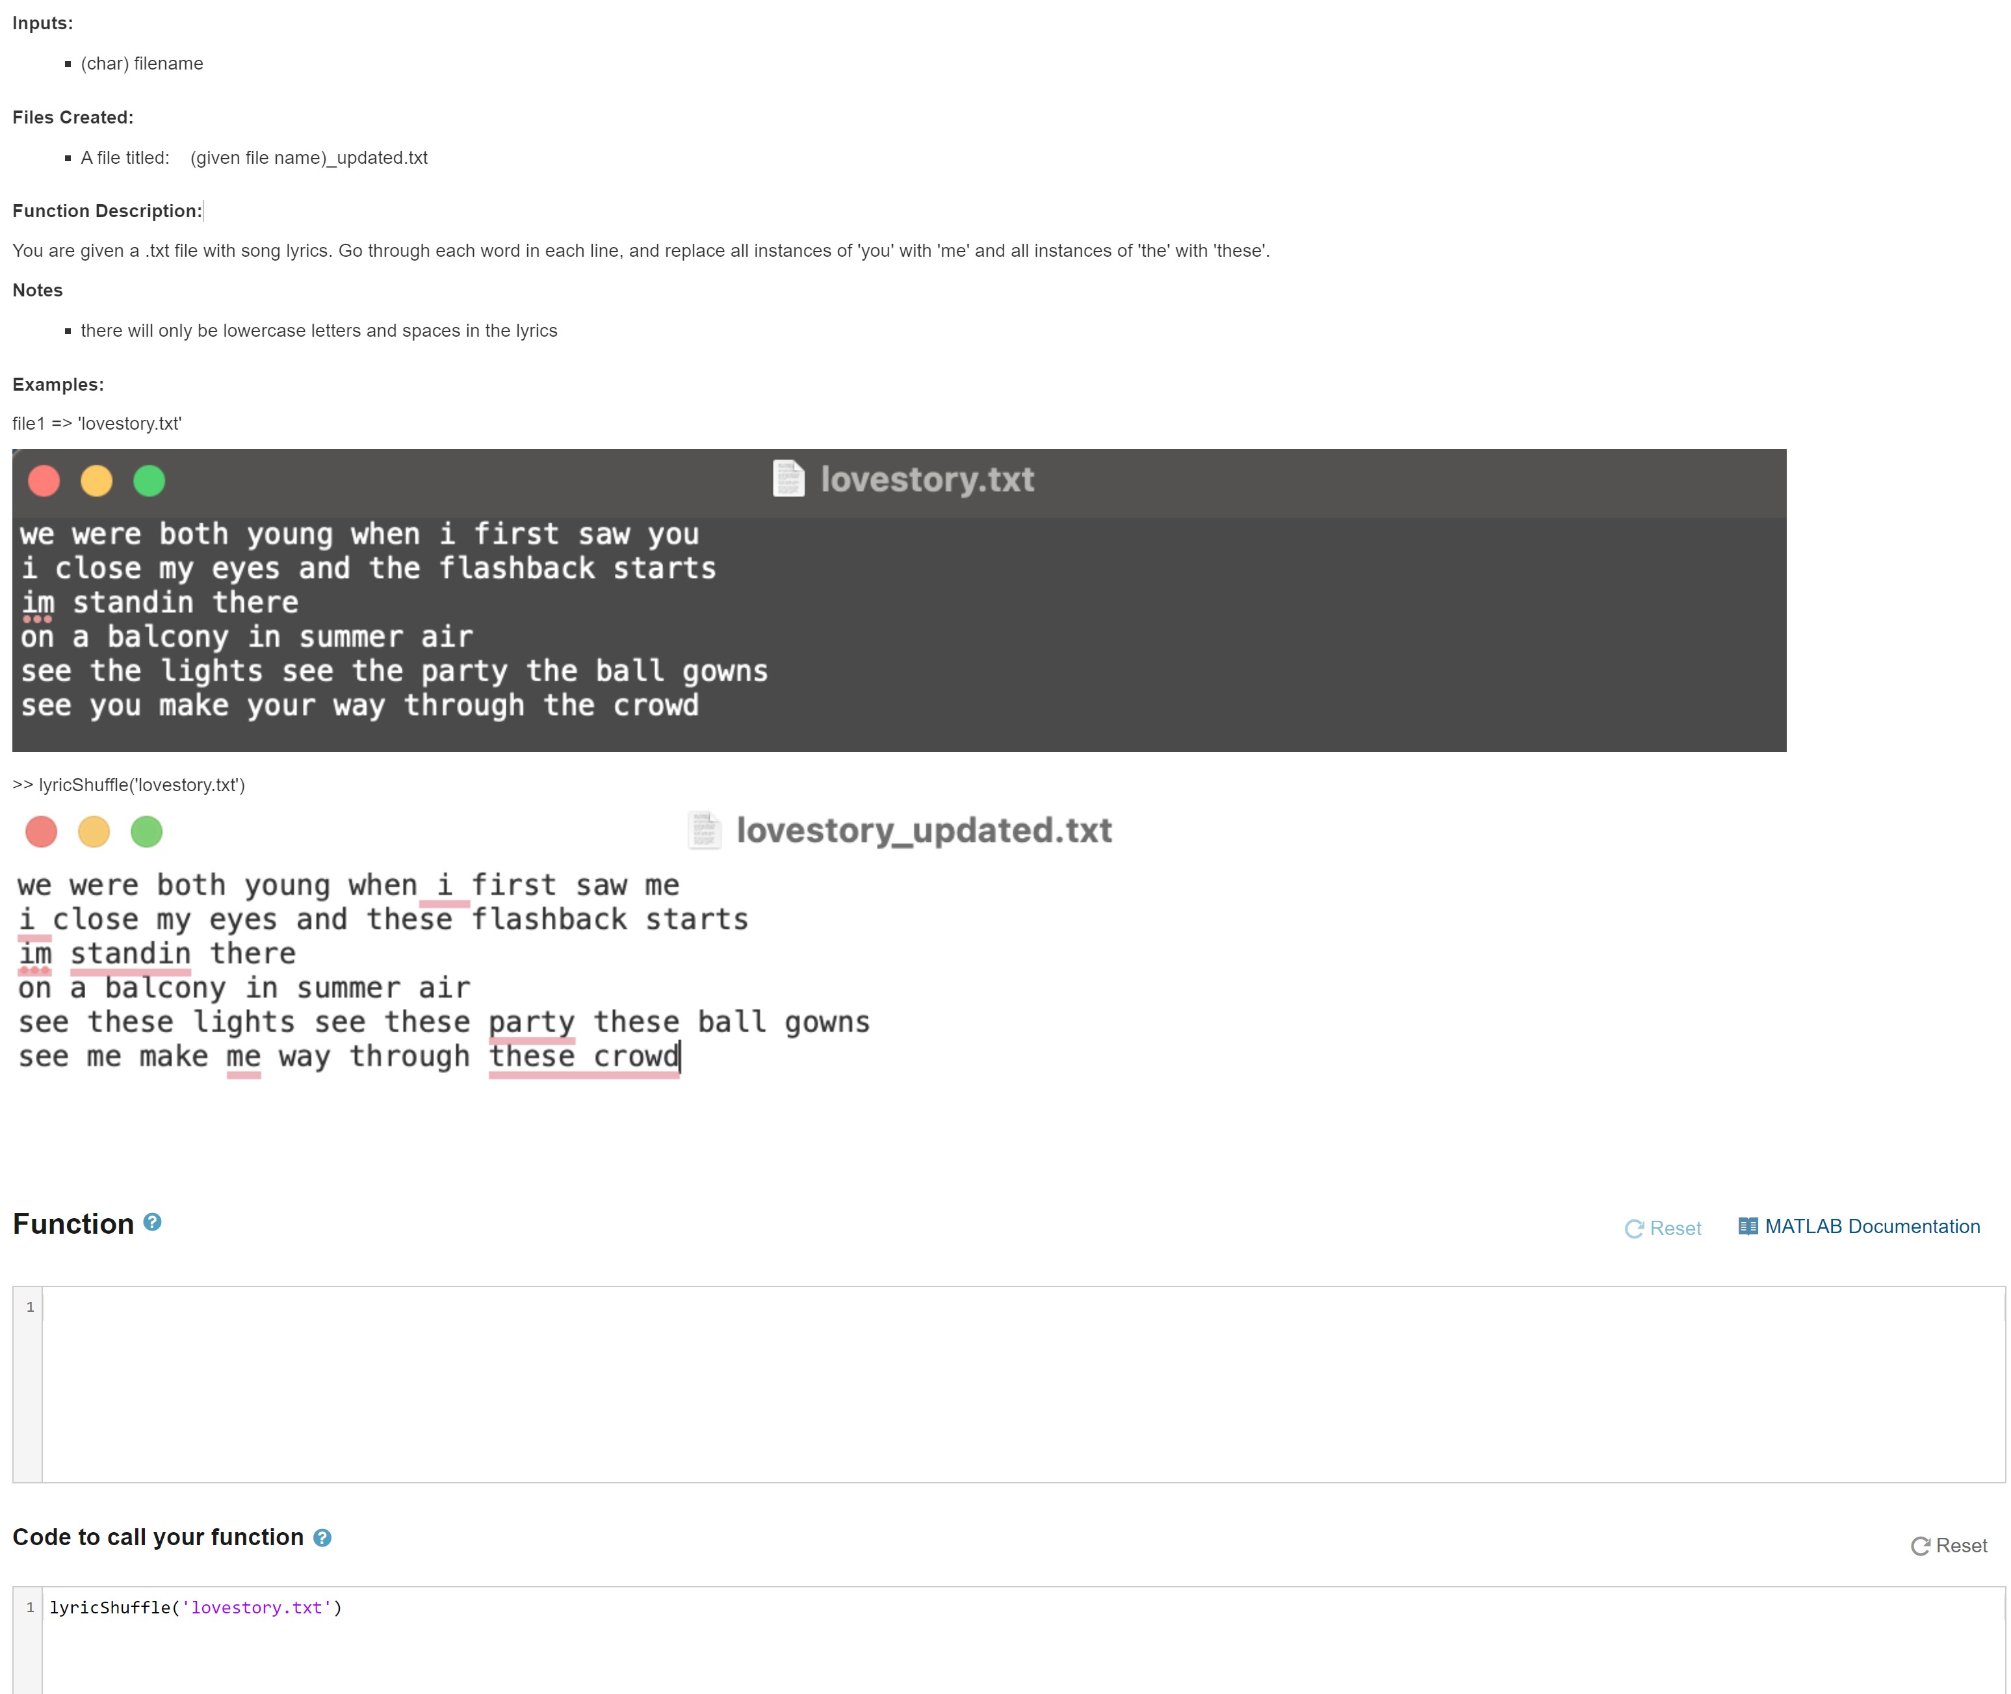Click the red circle in lovestory.txt image
The width and height of the screenshot is (2011, 1694).
(44, 480)
